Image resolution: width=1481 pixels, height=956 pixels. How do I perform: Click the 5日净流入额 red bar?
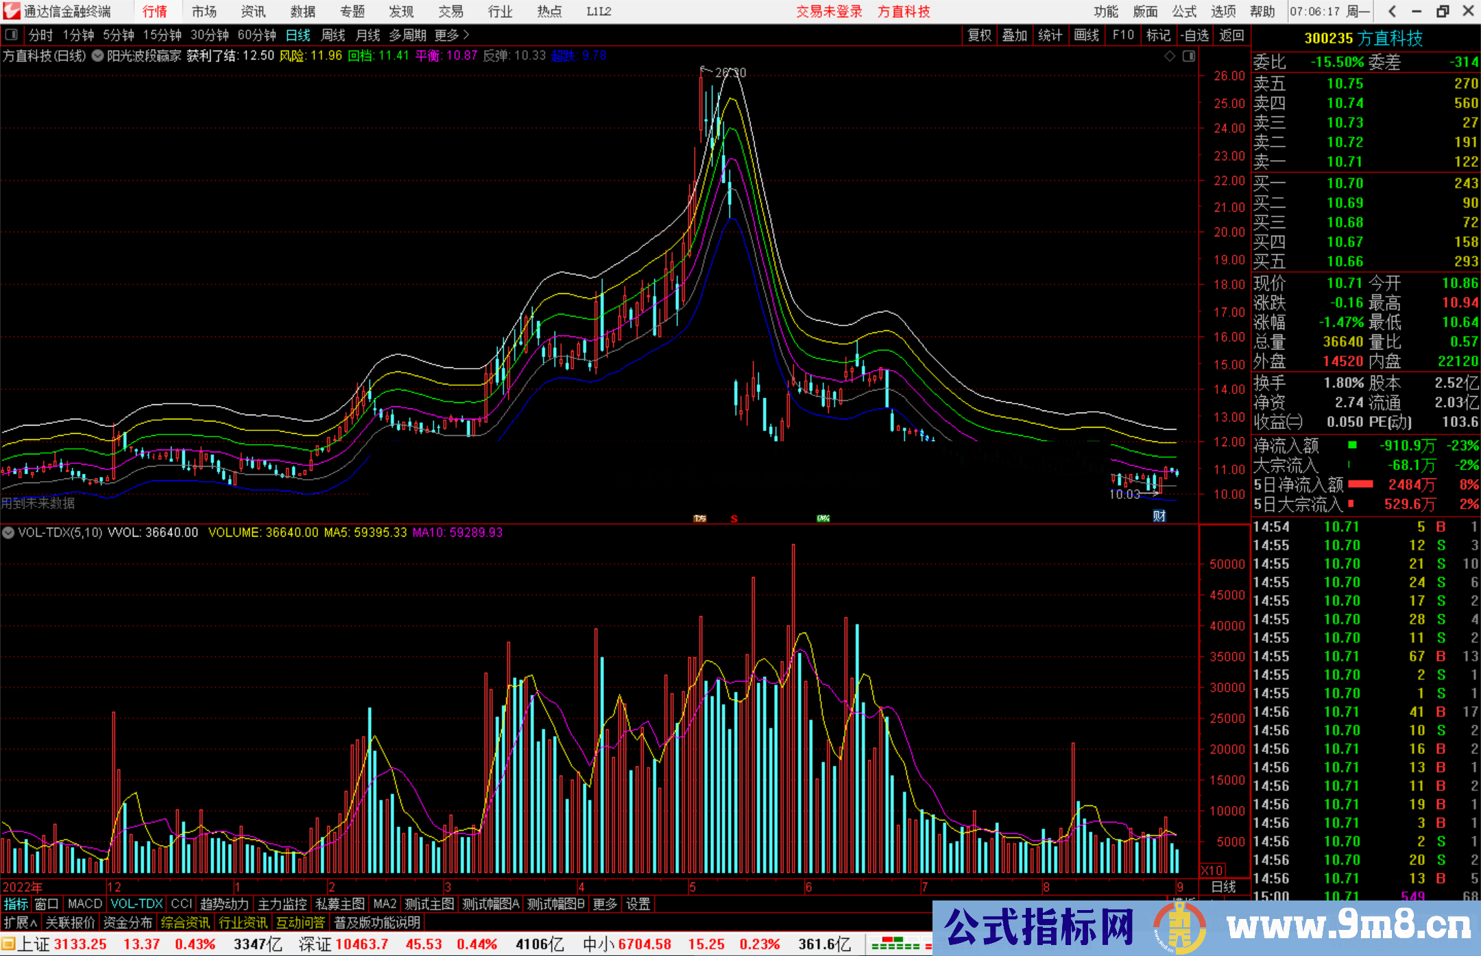[x=1360, y=485]
